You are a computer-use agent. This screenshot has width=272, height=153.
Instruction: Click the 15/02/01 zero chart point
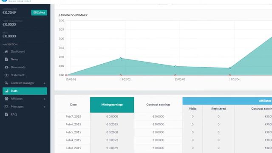(66, 75)
